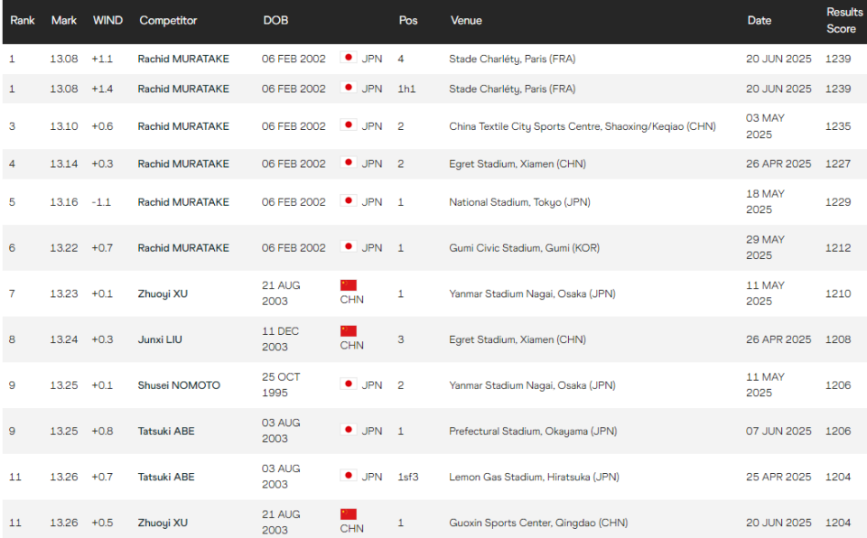Click the Japan flag in the 13.10 row
The width and height of the screenshot is (867, 538).
[349, 125]
